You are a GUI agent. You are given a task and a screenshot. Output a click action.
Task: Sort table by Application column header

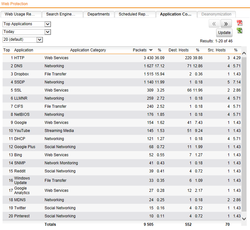(x=24, y=50)
